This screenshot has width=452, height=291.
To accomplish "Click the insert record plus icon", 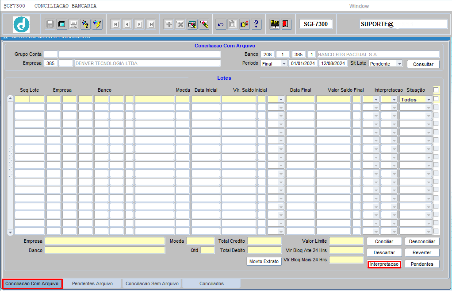I will (x=169, y=24).
